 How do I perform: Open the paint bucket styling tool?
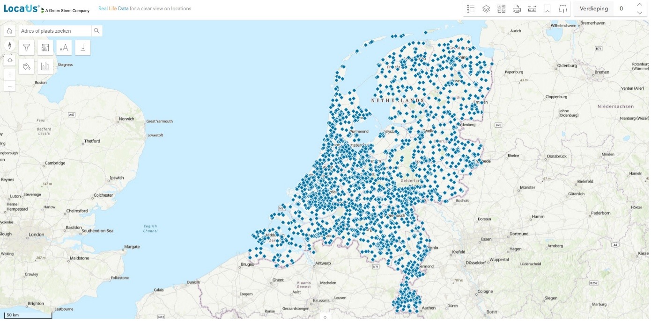(x=27, y=66)
